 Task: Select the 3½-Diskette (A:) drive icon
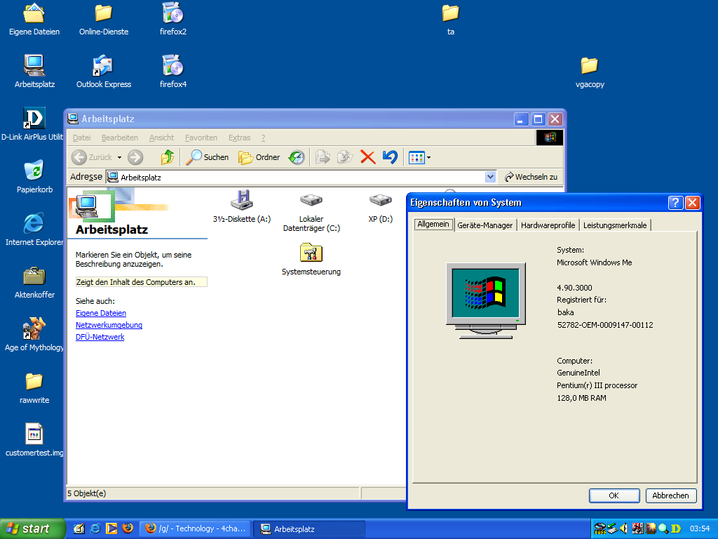pos(242,207)
